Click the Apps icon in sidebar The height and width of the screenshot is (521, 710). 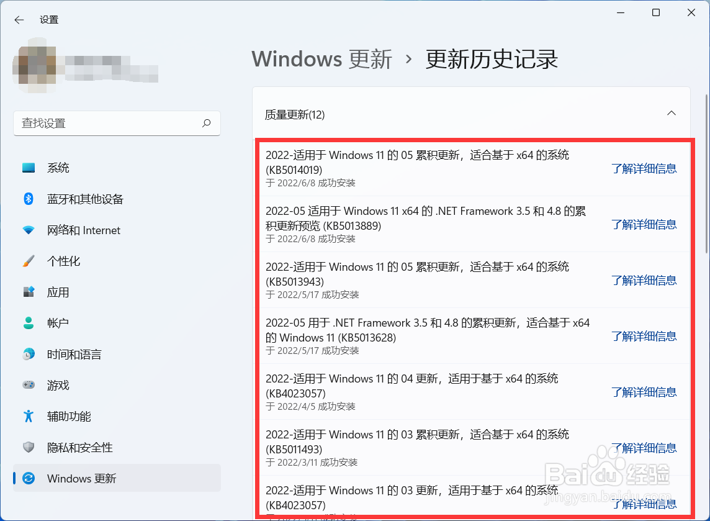pos(29,292)
